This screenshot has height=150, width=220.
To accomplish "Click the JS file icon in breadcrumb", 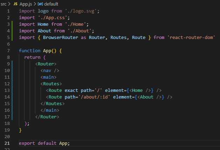I will pyautogui.click(x=15, y=4).
